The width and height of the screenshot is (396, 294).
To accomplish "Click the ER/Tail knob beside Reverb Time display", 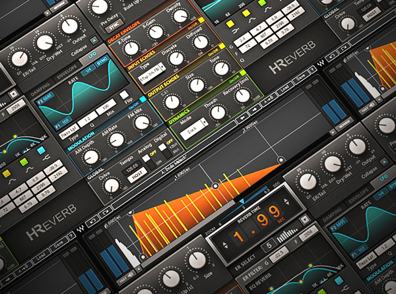I will [x=308, y=181].
